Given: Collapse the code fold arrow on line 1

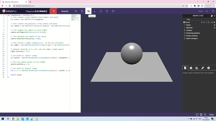Looking at the screenshot, I should [6, 15].
